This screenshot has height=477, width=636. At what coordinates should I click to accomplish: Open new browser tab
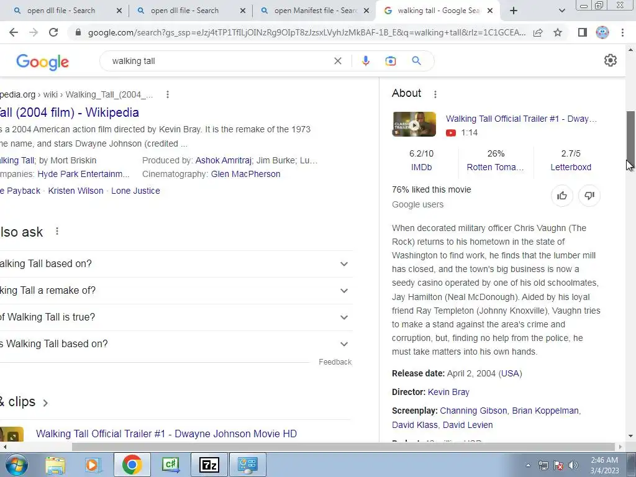514,11
